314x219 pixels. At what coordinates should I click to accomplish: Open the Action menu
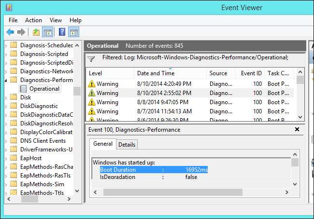click(x=33, y=20)
